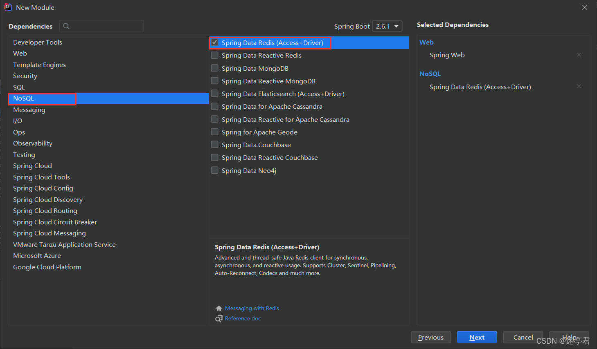This screenshot has height=349, width=597.
Task: Select the Developer Tools category
Action: (109, 42)
